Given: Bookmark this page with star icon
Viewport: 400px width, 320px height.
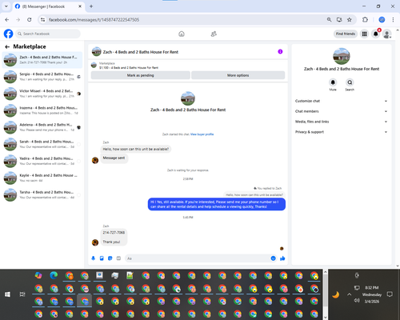Looking at the screenshot, I should (350, 19).
